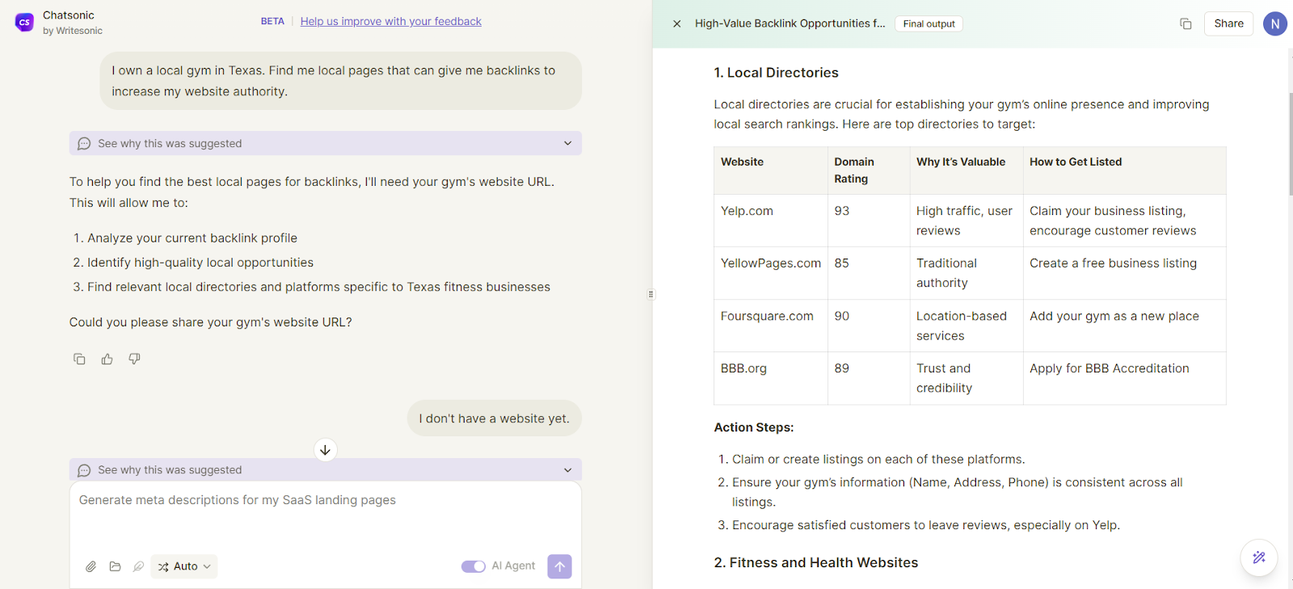
Task: Jump to latest message with down arrow
Action: (325, 450)
